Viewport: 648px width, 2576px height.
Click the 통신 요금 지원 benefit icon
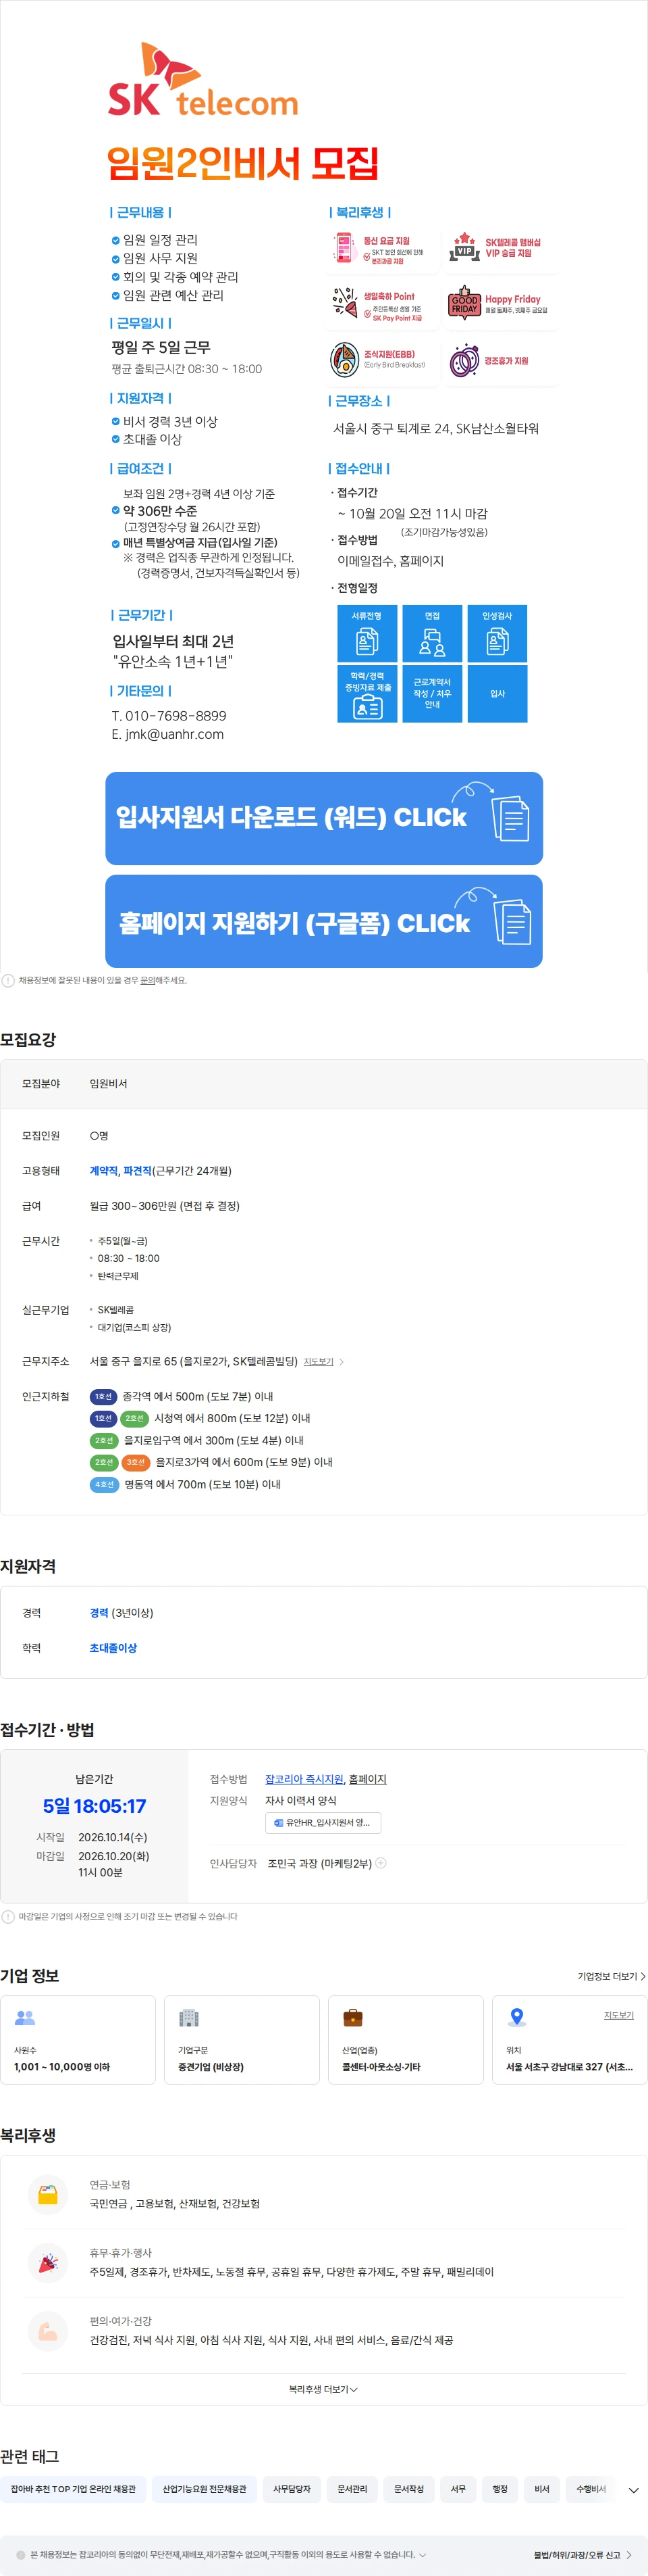344,248
